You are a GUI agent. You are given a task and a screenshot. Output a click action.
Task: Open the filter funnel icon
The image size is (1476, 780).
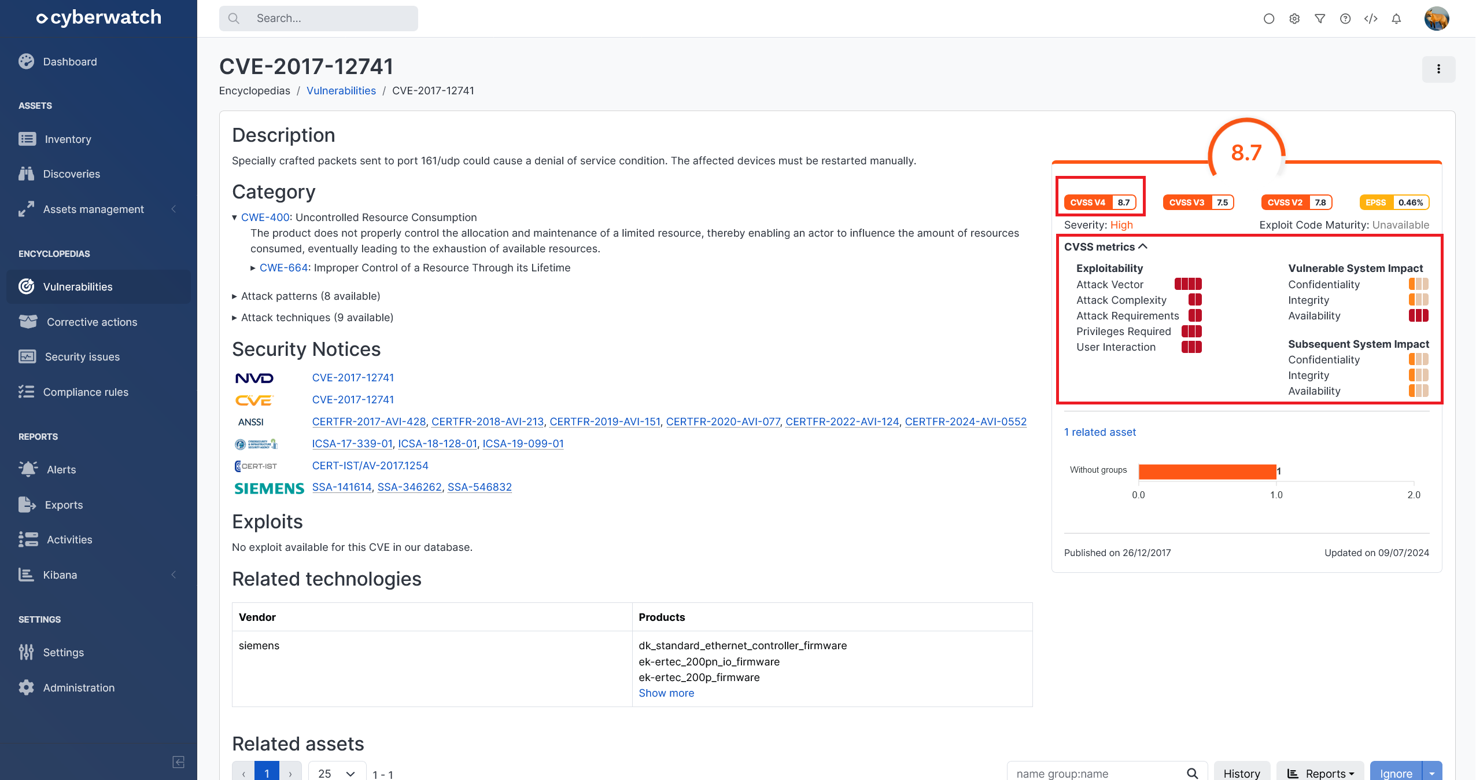[1320, 19]
